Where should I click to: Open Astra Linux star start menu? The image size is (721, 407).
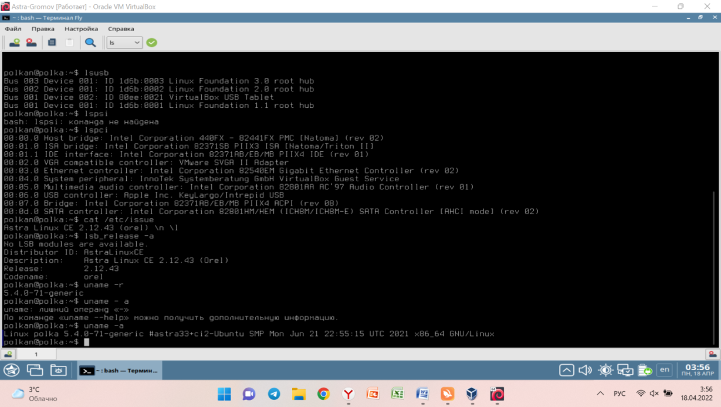point(12,370)
